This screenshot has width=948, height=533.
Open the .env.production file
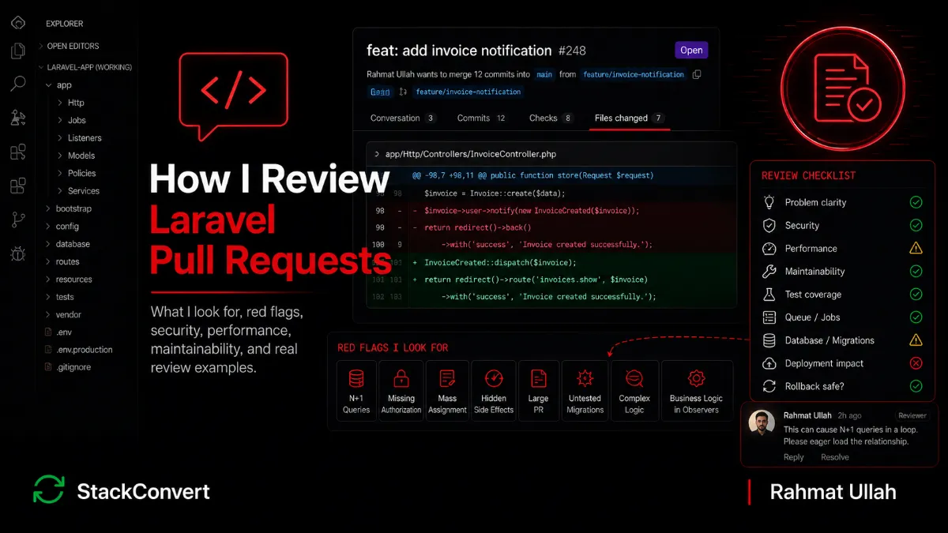pos(84,350)
